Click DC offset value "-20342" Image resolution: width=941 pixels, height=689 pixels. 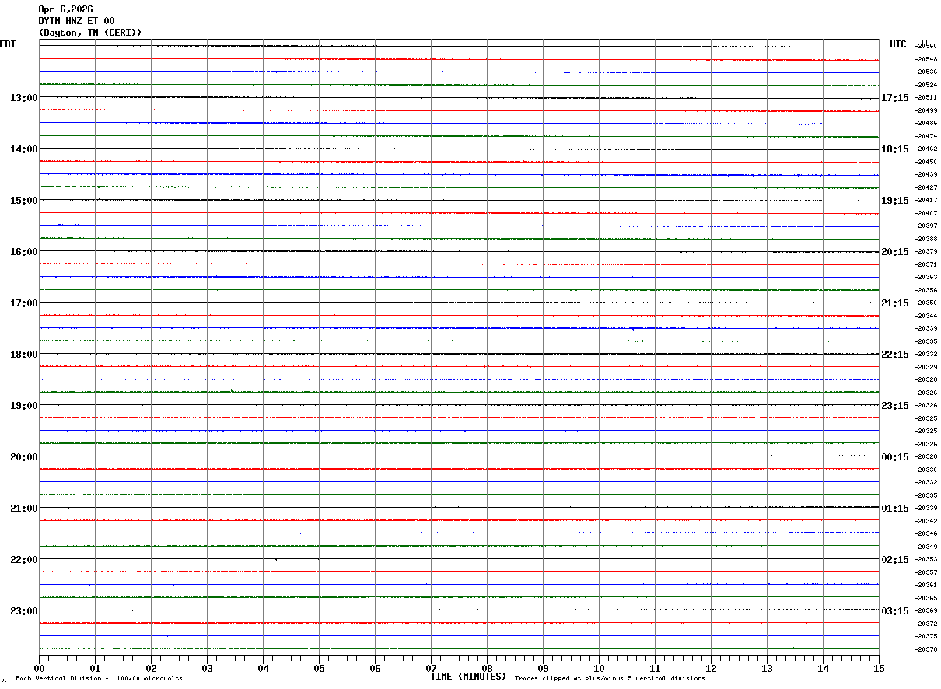click(925, 521)
